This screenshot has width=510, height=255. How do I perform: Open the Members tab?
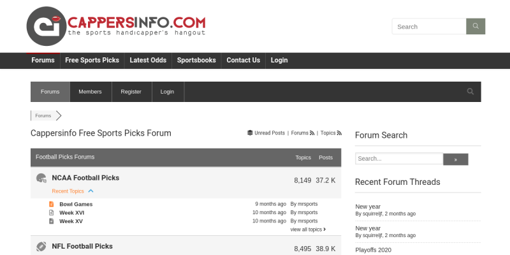tap(90, 92)
